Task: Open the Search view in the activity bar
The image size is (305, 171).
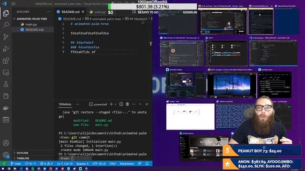Action: pos(6,25)
